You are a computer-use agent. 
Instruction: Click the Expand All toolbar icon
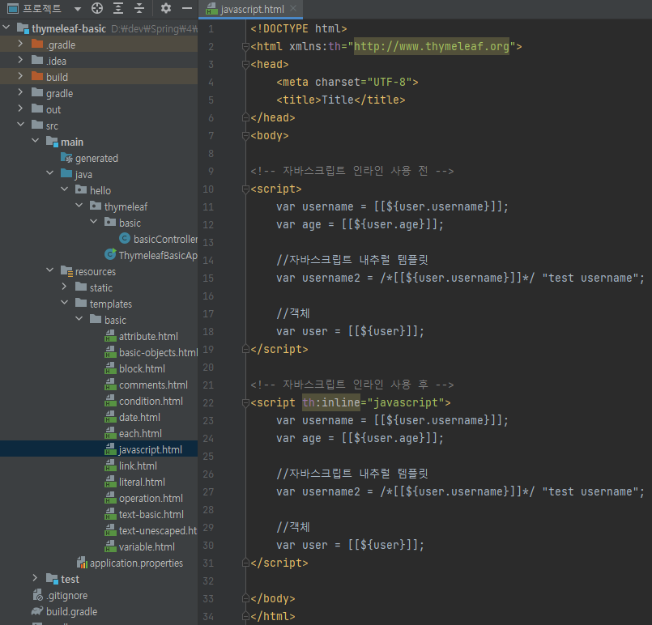click(118, 8)
